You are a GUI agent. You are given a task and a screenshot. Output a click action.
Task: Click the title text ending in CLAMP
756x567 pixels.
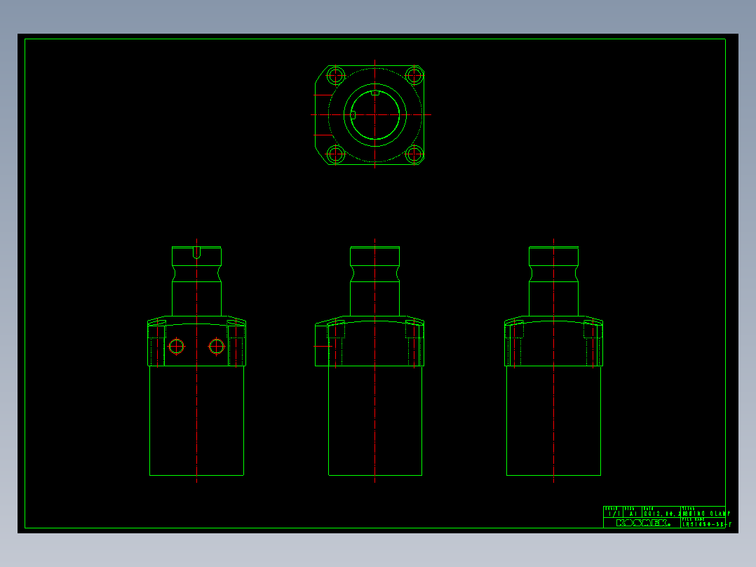(707, 514)
